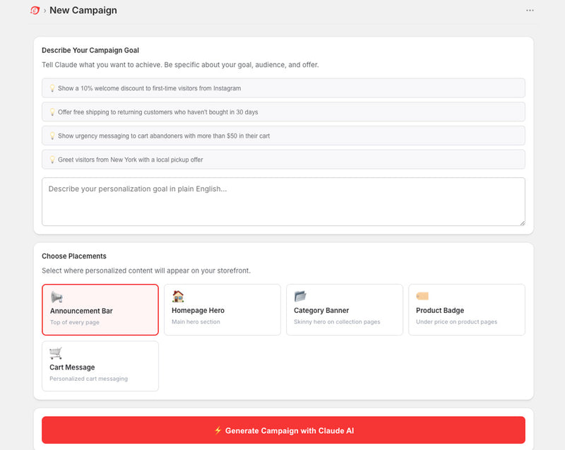The image size is (565, 450).
Task: Click the breadcrumb chevron before New Campaign
Action: pos(44,11)
